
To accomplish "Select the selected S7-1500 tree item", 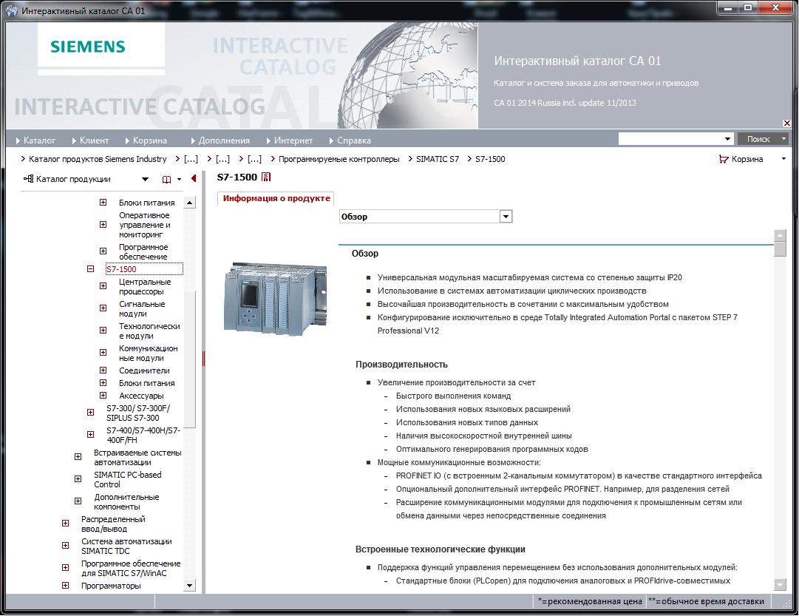I will [x=144, y=269].
